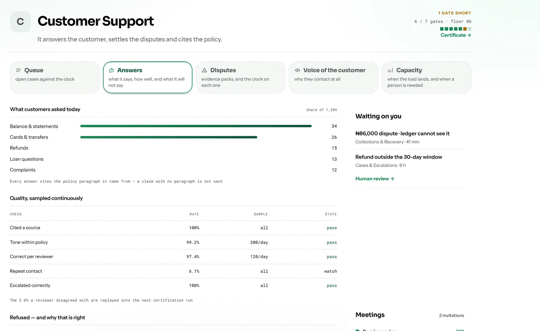
Task: Click the Refunds share value 15
Action: coord(334,148)
